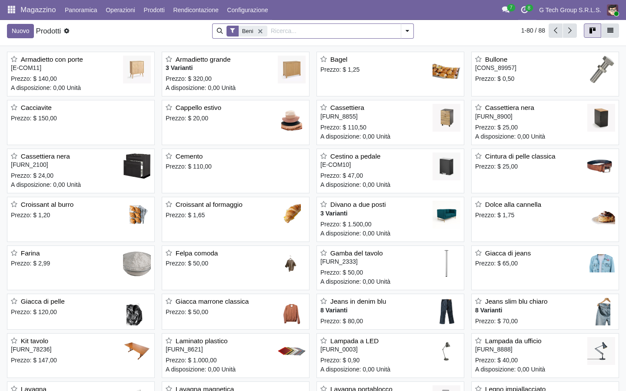Screen dimensions: 626x391
Task: Click the Cassettiera FURN_8855 thumbnail
Action: tap(446, 118)
